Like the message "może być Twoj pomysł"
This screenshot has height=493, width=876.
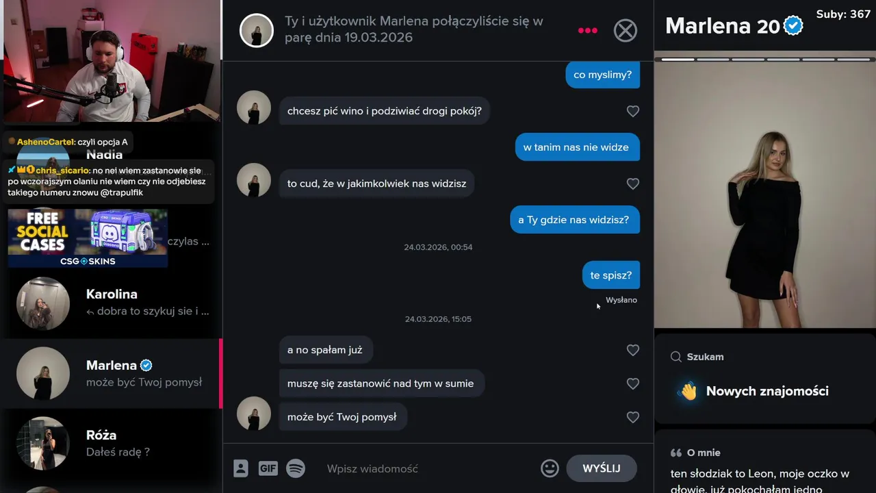(633, 417)
